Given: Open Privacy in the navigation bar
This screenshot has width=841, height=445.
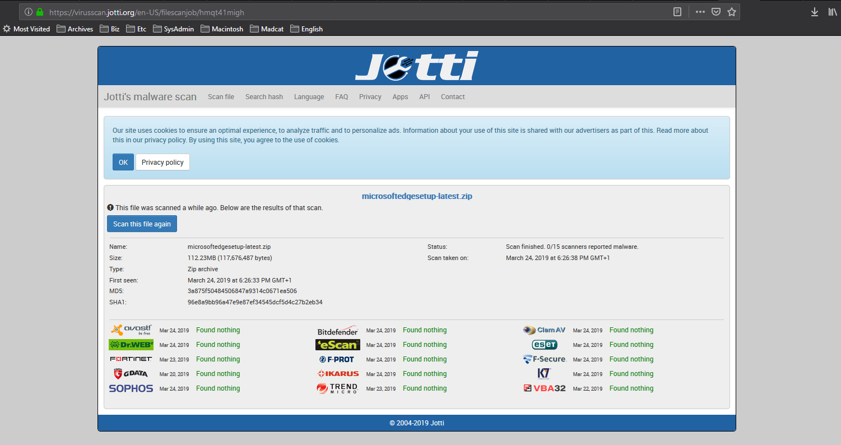Looking at the screenshot, I should click(x=370, y=97).
